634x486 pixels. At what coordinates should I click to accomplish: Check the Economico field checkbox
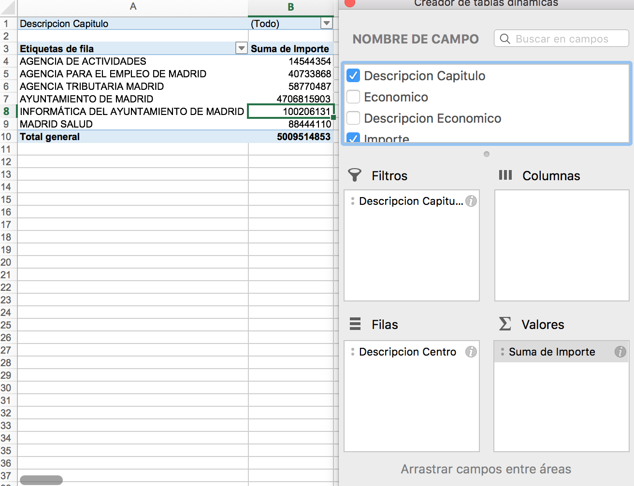tap(353, 97)
